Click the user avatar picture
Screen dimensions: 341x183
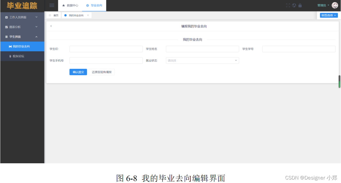(x=335, y=5)
